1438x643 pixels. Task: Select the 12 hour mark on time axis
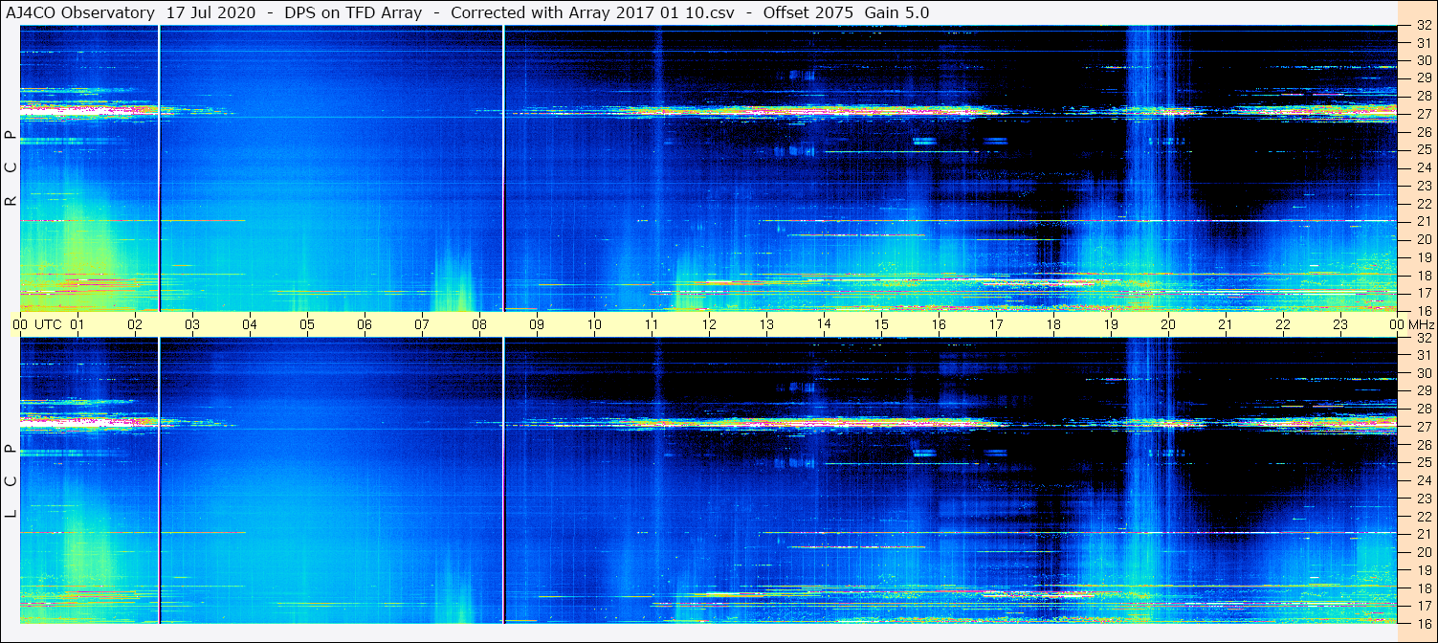(709, 324)
